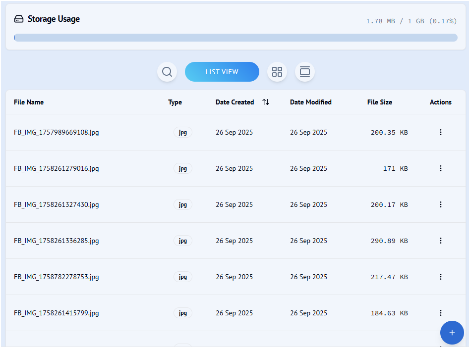Click the blue plus add button
This screenshot has height=348, width=470.
click(452, 333)
